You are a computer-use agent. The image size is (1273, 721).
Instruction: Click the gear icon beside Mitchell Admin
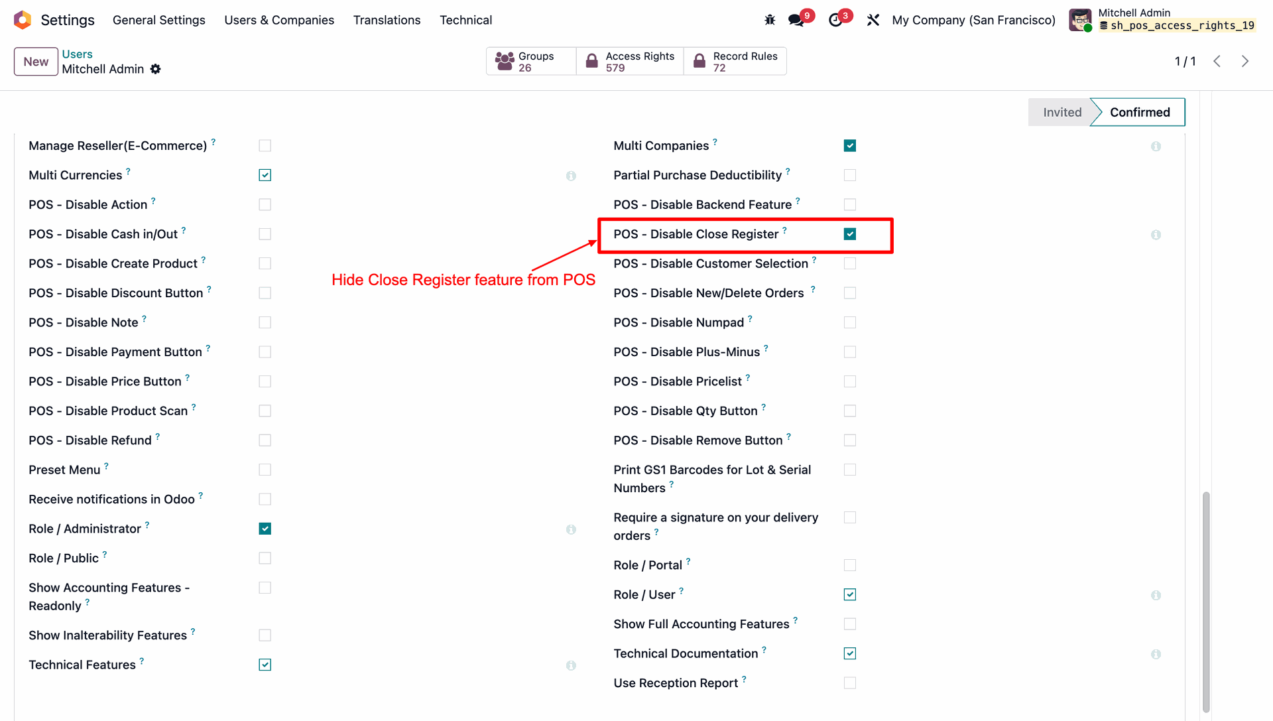(x=156, y=69)
